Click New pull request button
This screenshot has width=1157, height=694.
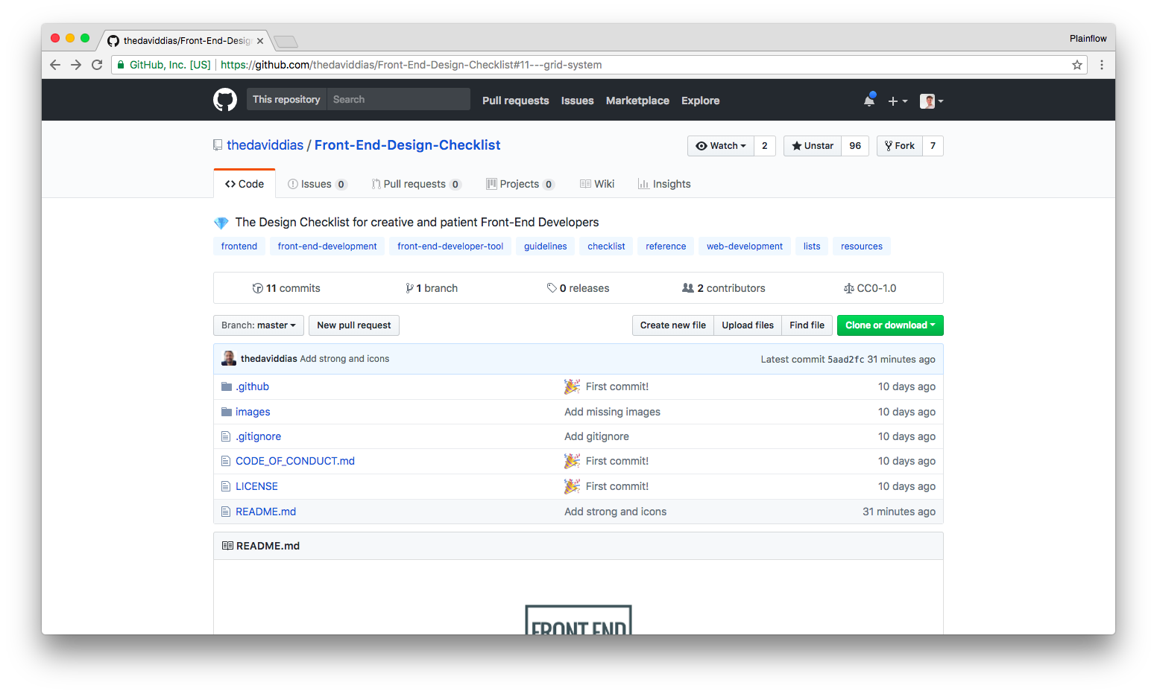click(x=354, y=325)
